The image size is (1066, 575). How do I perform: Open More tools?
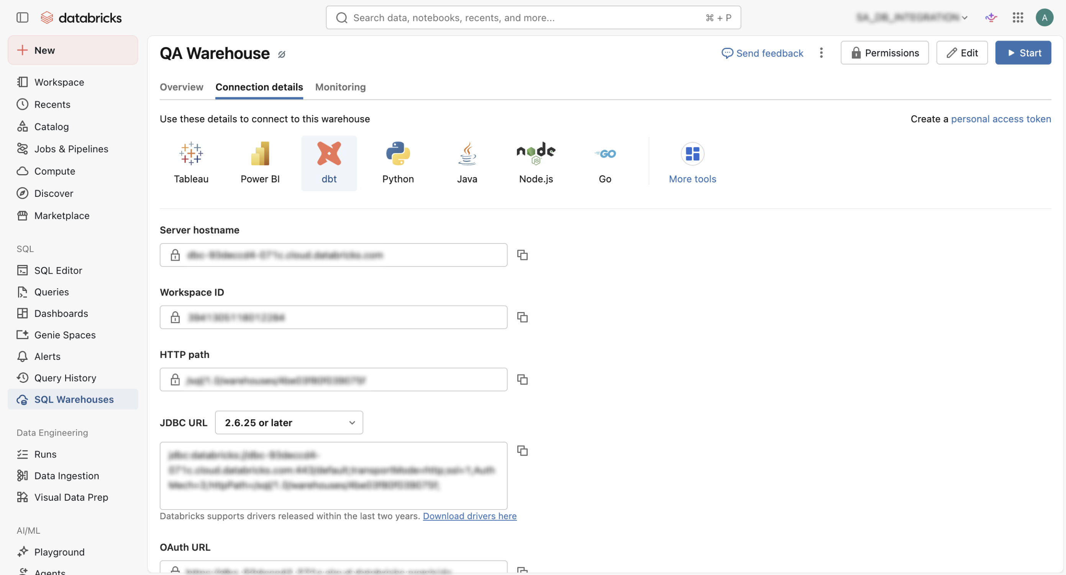click(692, 163)
